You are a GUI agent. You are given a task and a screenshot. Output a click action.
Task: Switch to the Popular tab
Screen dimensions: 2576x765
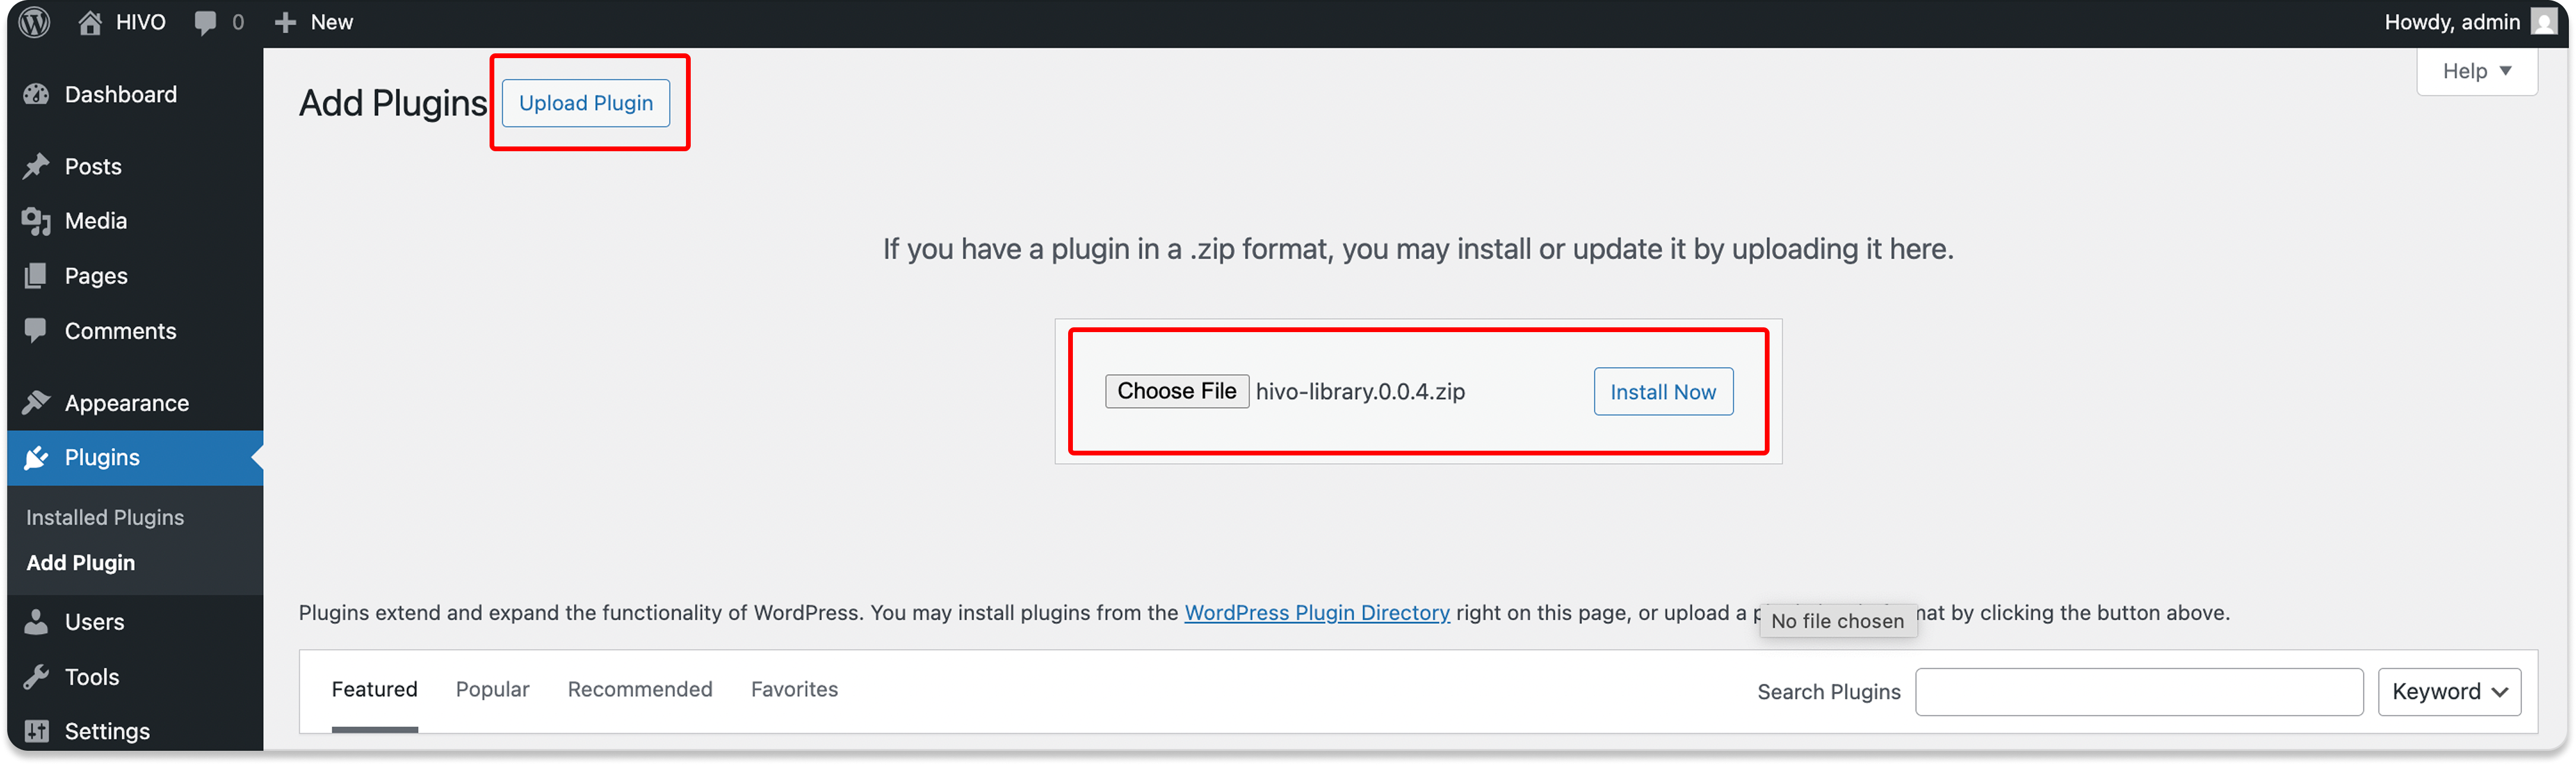[492, 689]
